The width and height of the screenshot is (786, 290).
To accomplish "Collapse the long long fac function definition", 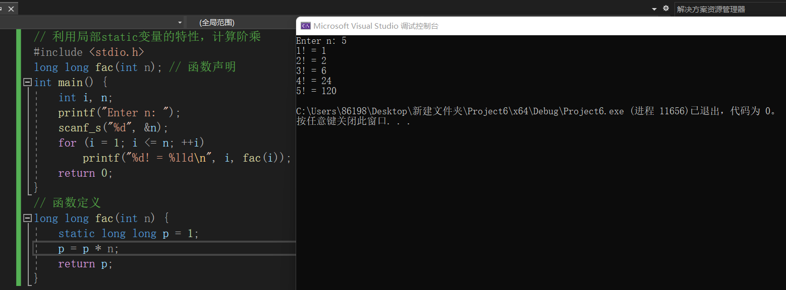I will tap(27, 218).
